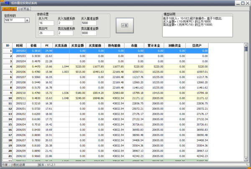Click the 累计本金 column header

coord(154,45)
